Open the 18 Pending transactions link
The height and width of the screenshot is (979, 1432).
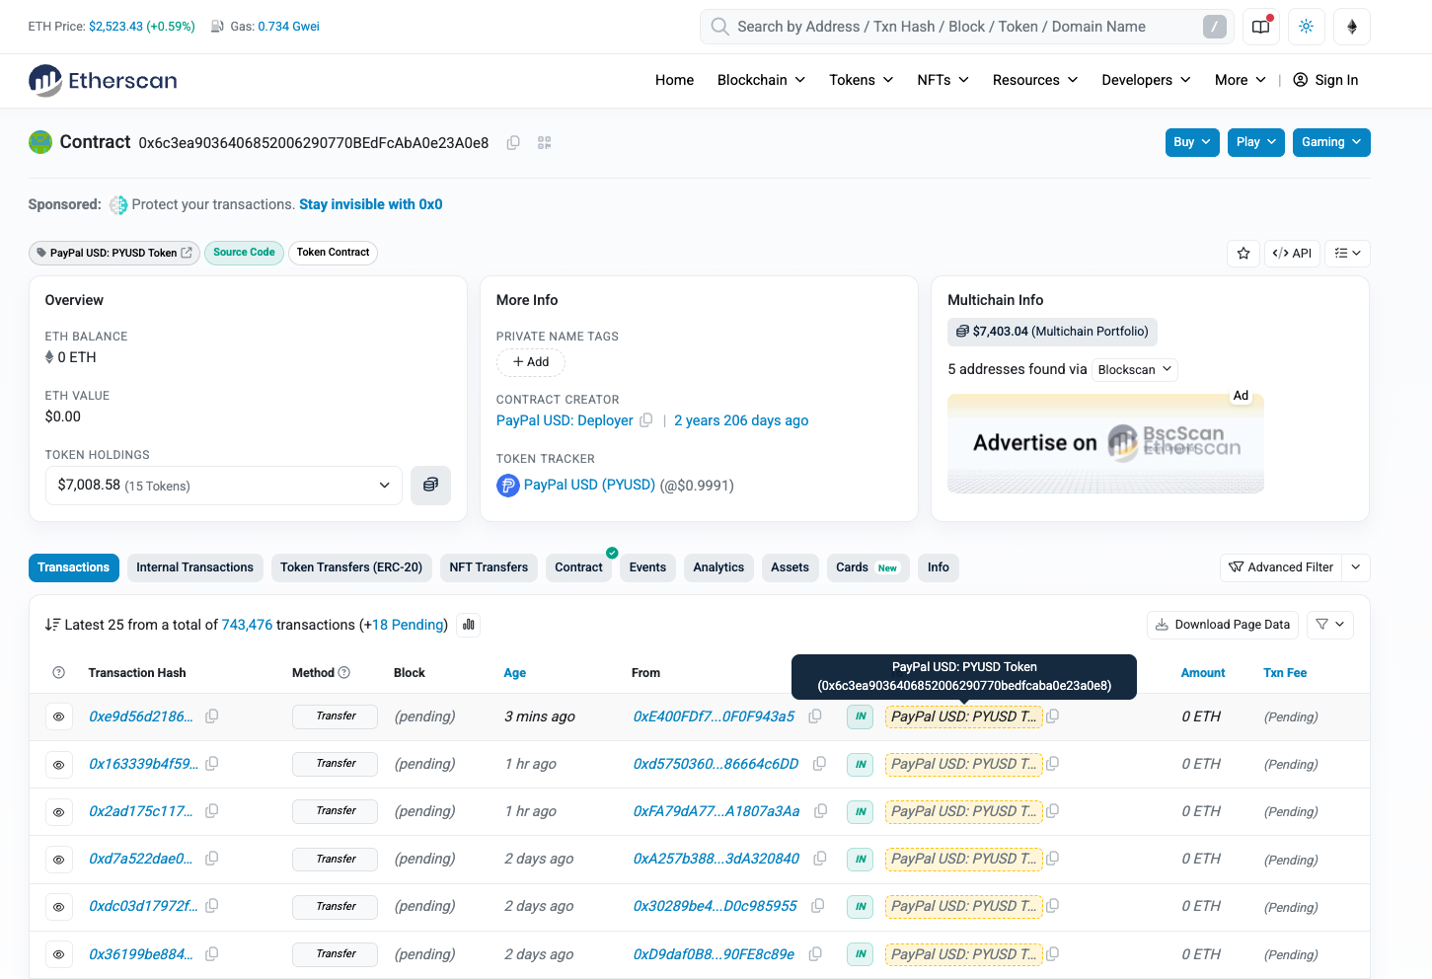408,625
